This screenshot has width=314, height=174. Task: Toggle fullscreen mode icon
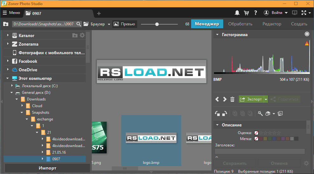click(304, 13)
